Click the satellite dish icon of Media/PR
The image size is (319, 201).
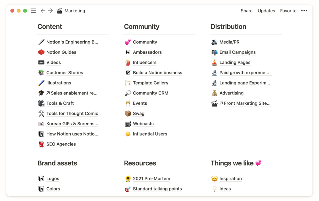coord(214,42)
